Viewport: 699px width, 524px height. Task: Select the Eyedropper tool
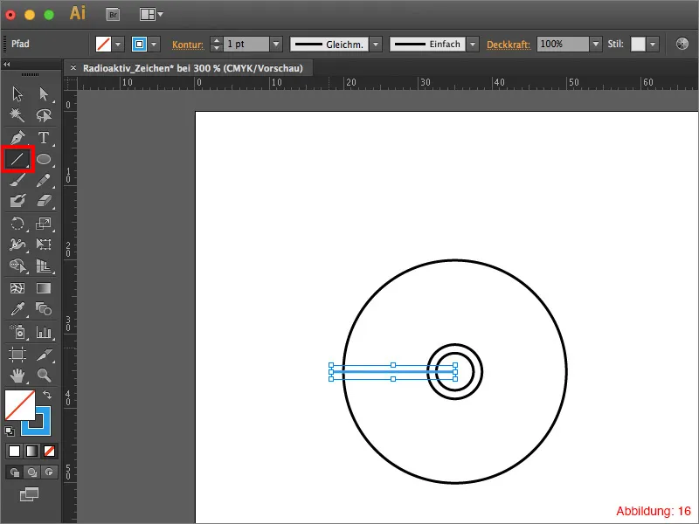click(17, 309)
